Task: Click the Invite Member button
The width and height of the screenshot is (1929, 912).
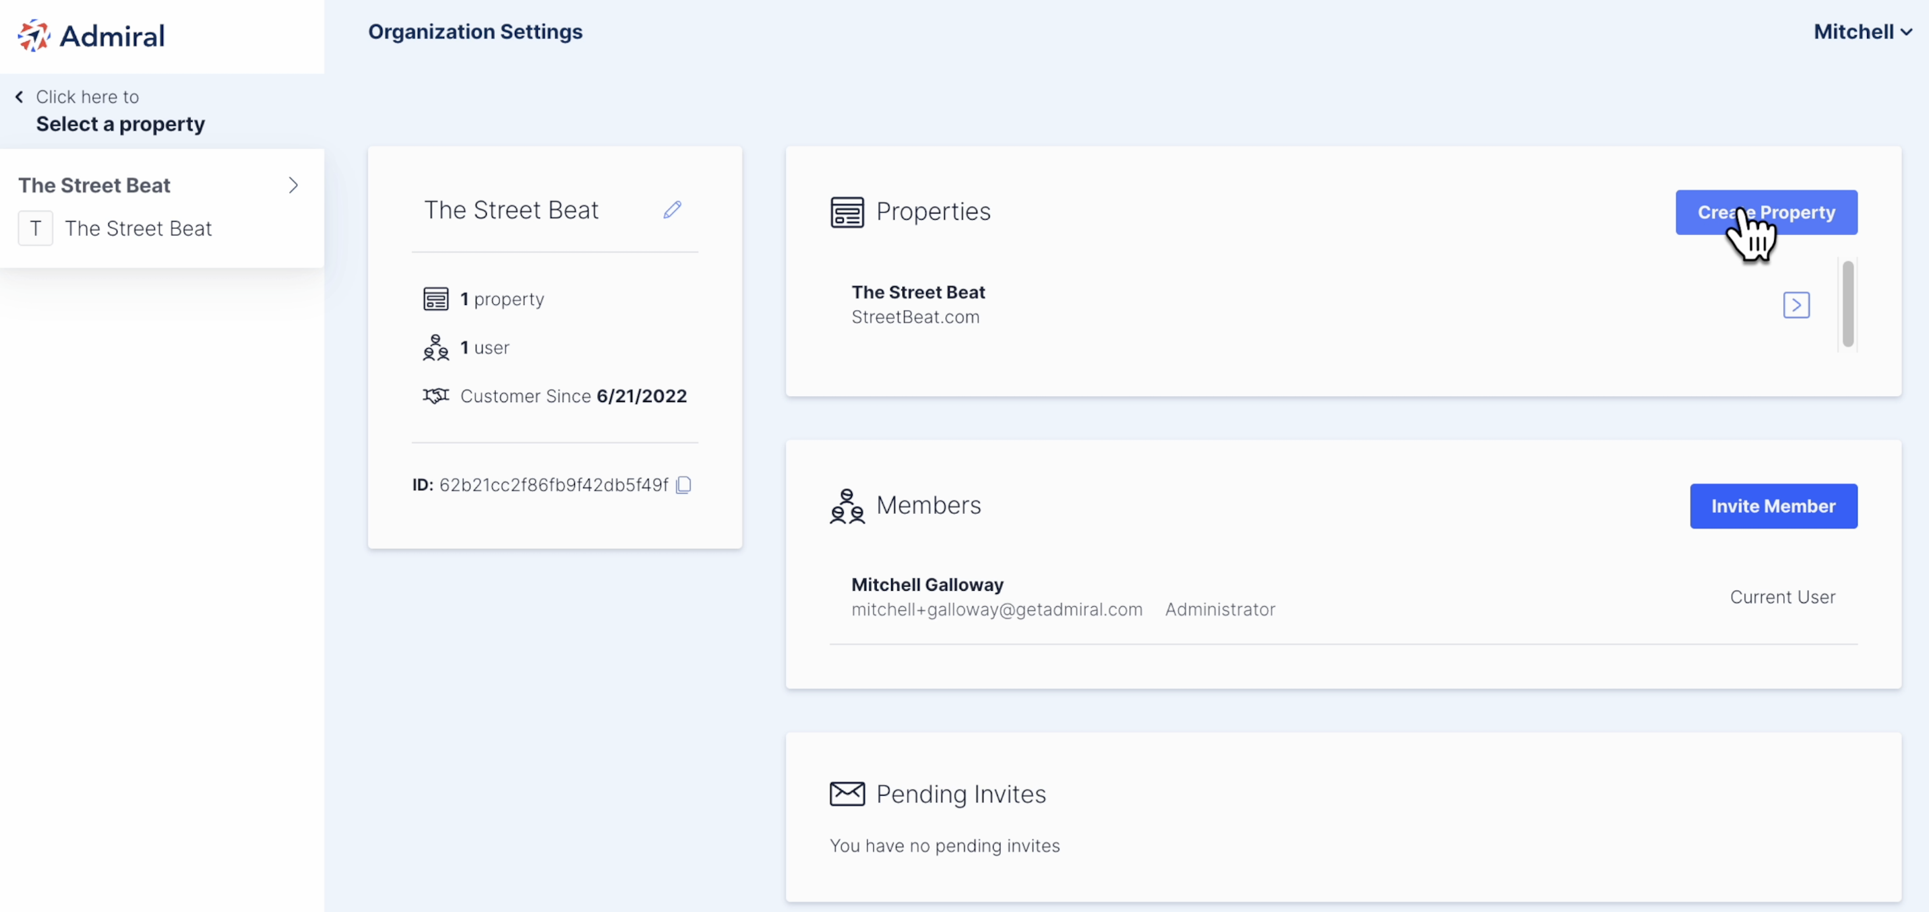Action: point(1773,506)
